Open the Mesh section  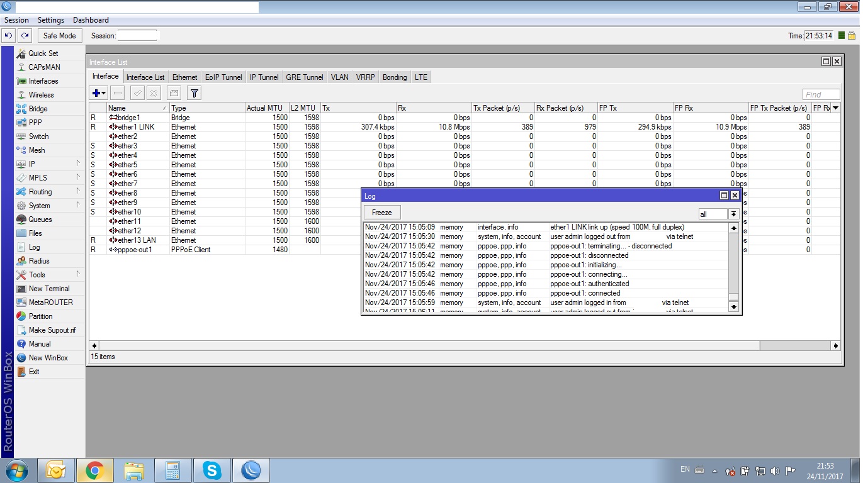(37, 150)
